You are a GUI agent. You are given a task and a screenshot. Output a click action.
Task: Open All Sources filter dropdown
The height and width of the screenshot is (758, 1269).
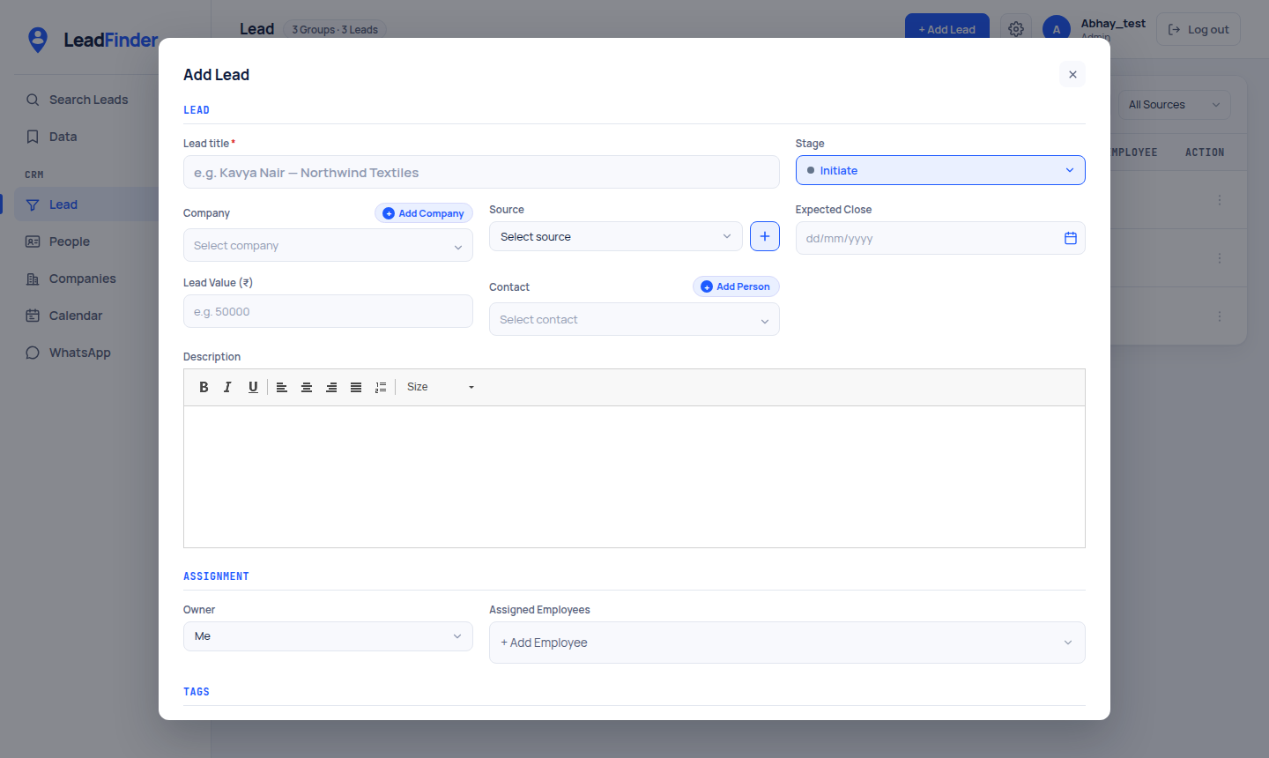pyautogui.click(x=1175, y=105)
